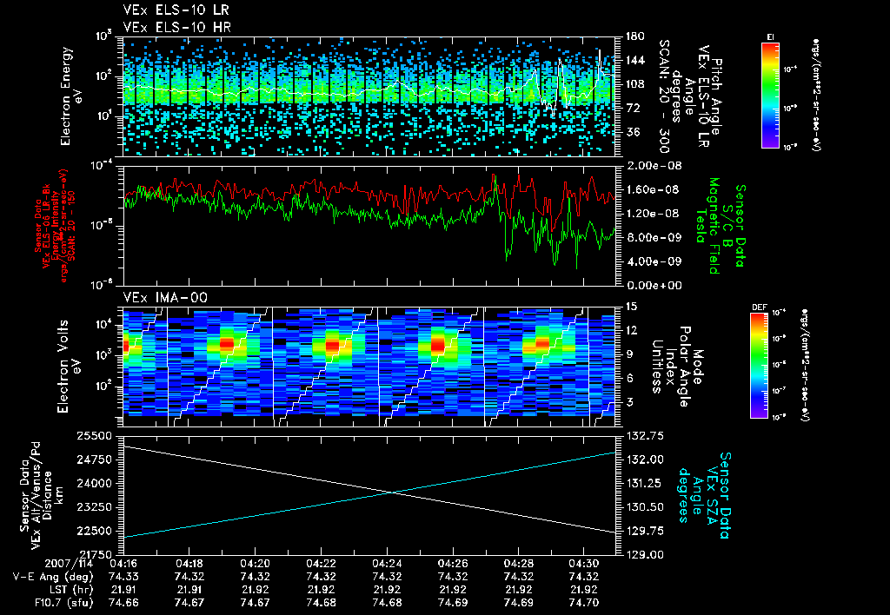
Task: Click the 2.00e-08 magnetic field tick
Action: pos(653,166)
